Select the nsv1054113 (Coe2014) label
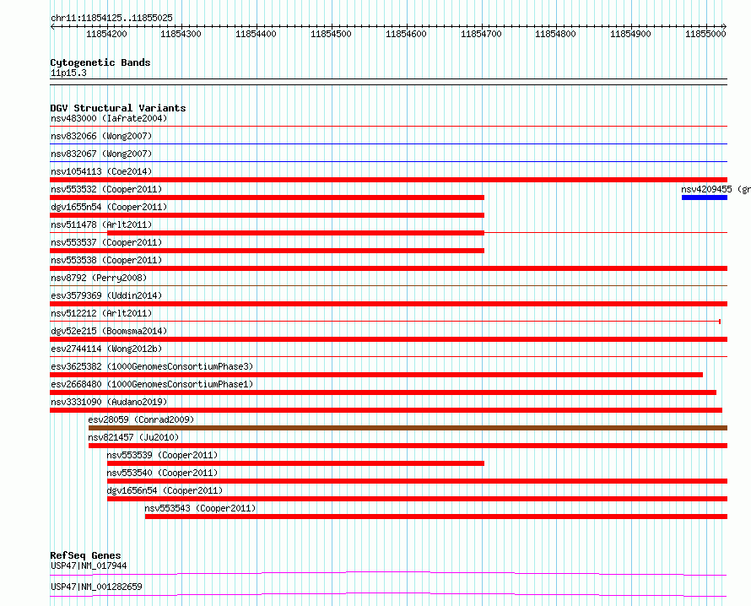Viewport: 751px width, 606px height. [101, 171]
